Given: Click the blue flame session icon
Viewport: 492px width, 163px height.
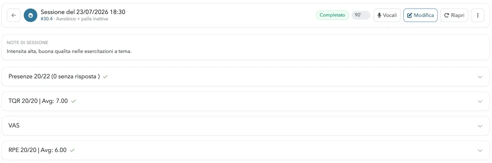Looking at the screenshot, I should [31, 15].
